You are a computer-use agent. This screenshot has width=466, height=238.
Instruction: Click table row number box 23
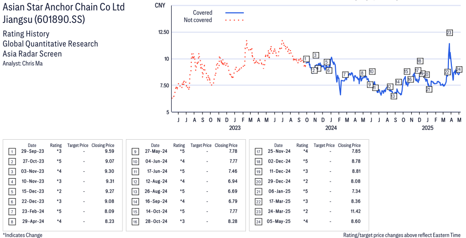258,212
